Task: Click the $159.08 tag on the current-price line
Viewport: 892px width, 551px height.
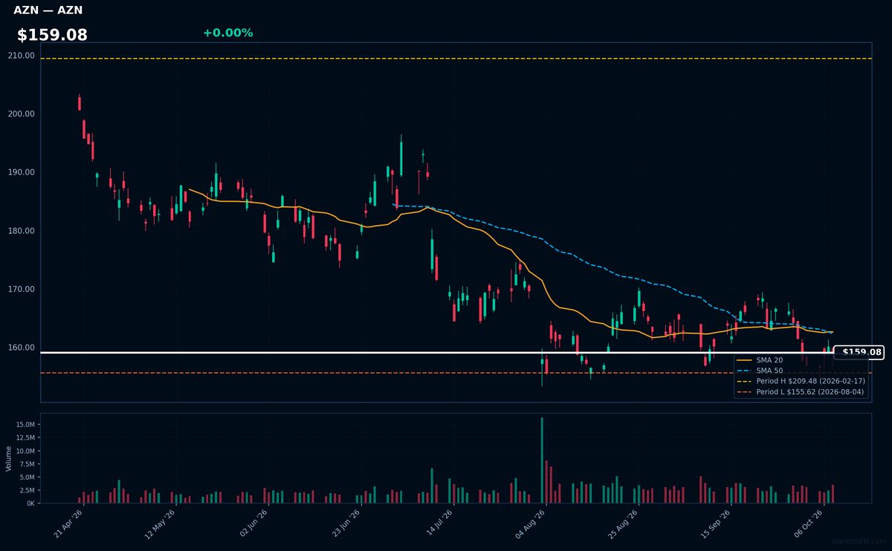Action: click(x=859, y=353)
